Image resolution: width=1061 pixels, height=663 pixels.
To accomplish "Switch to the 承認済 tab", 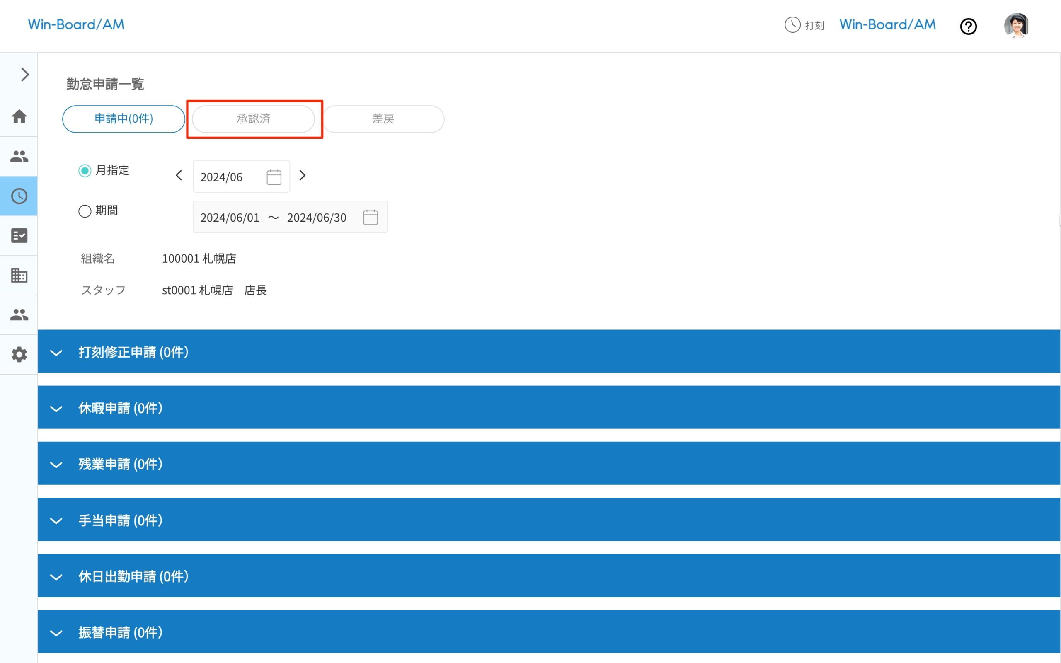I will coord(253,119).
